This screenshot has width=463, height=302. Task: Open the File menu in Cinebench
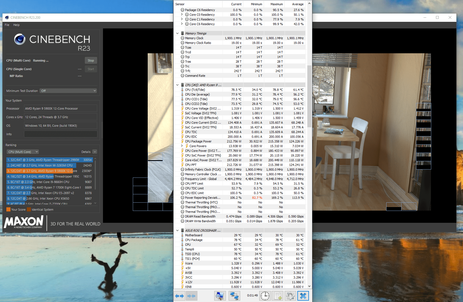7,25
